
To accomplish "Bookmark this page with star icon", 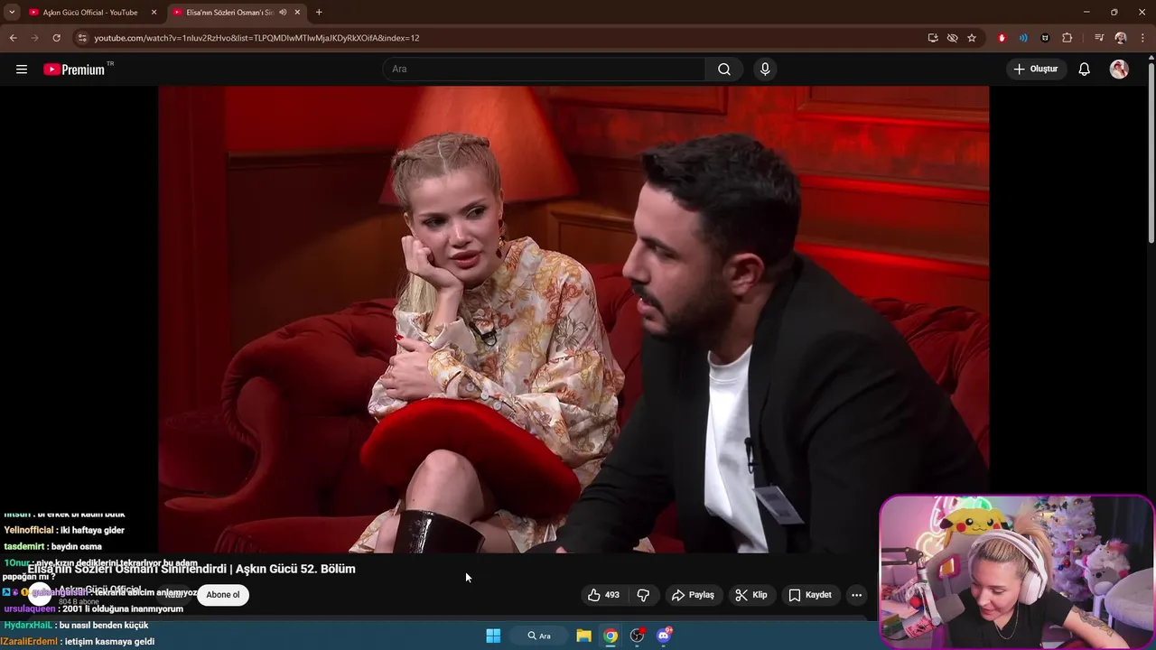I will (x=972, y=38).
